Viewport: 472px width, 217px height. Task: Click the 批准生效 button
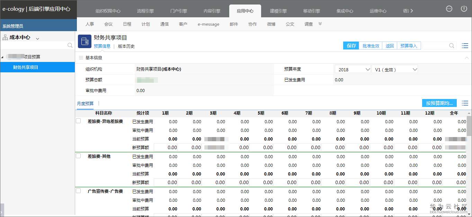[x=371, y=46]
